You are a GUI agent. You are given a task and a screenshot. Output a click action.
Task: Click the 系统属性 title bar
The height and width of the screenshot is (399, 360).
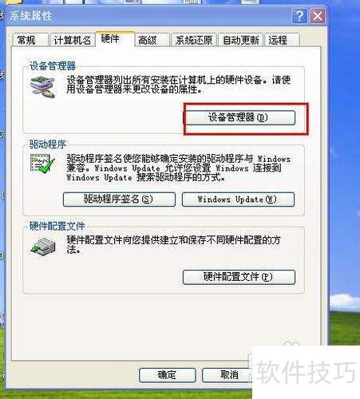149,16
